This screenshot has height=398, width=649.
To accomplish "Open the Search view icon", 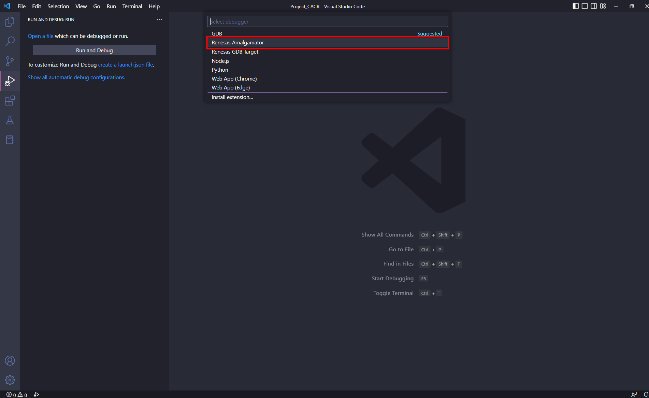I will pos(10,42).
